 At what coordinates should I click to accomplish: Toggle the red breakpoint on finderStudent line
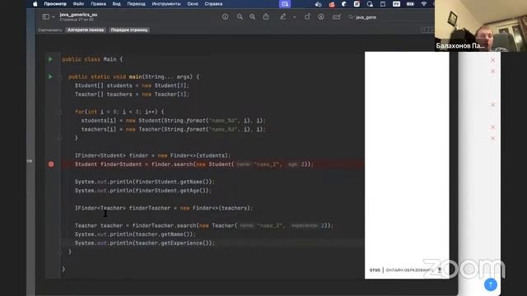coord(51,164)
